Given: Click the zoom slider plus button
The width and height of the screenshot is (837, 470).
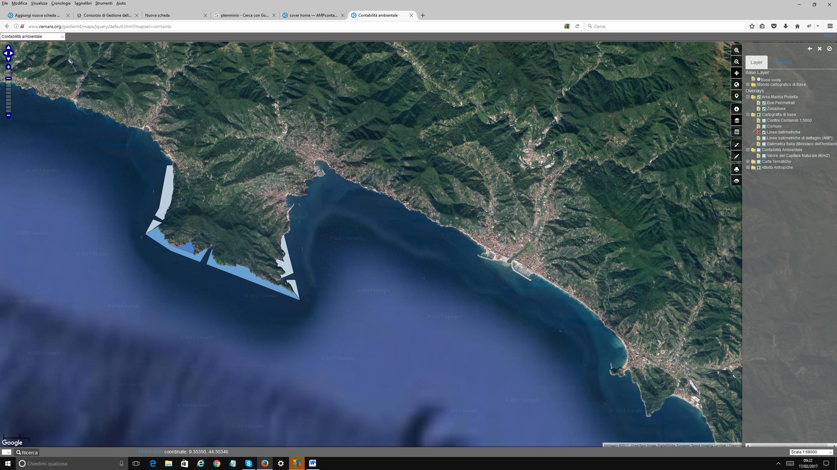Looking at the screenshot, I should pyautogui.click(x=9, y=67).
